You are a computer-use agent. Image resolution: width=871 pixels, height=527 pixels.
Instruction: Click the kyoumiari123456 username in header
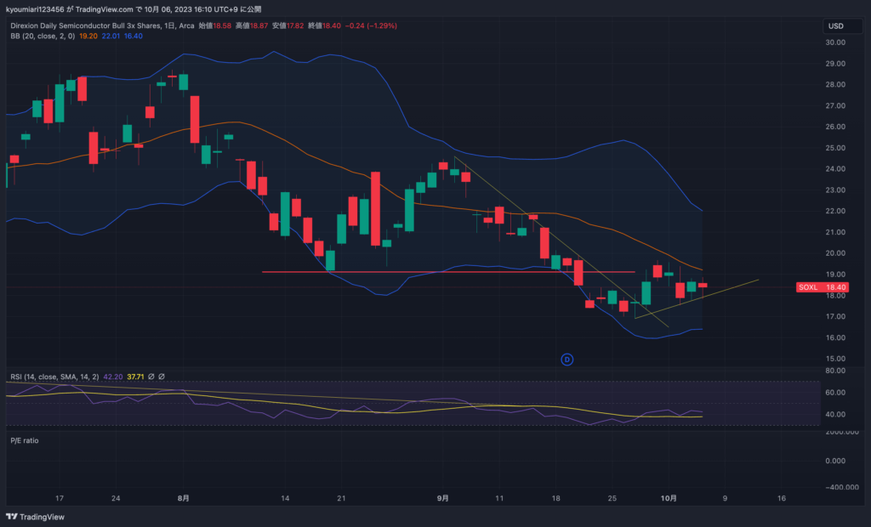(x=35, y=9)
